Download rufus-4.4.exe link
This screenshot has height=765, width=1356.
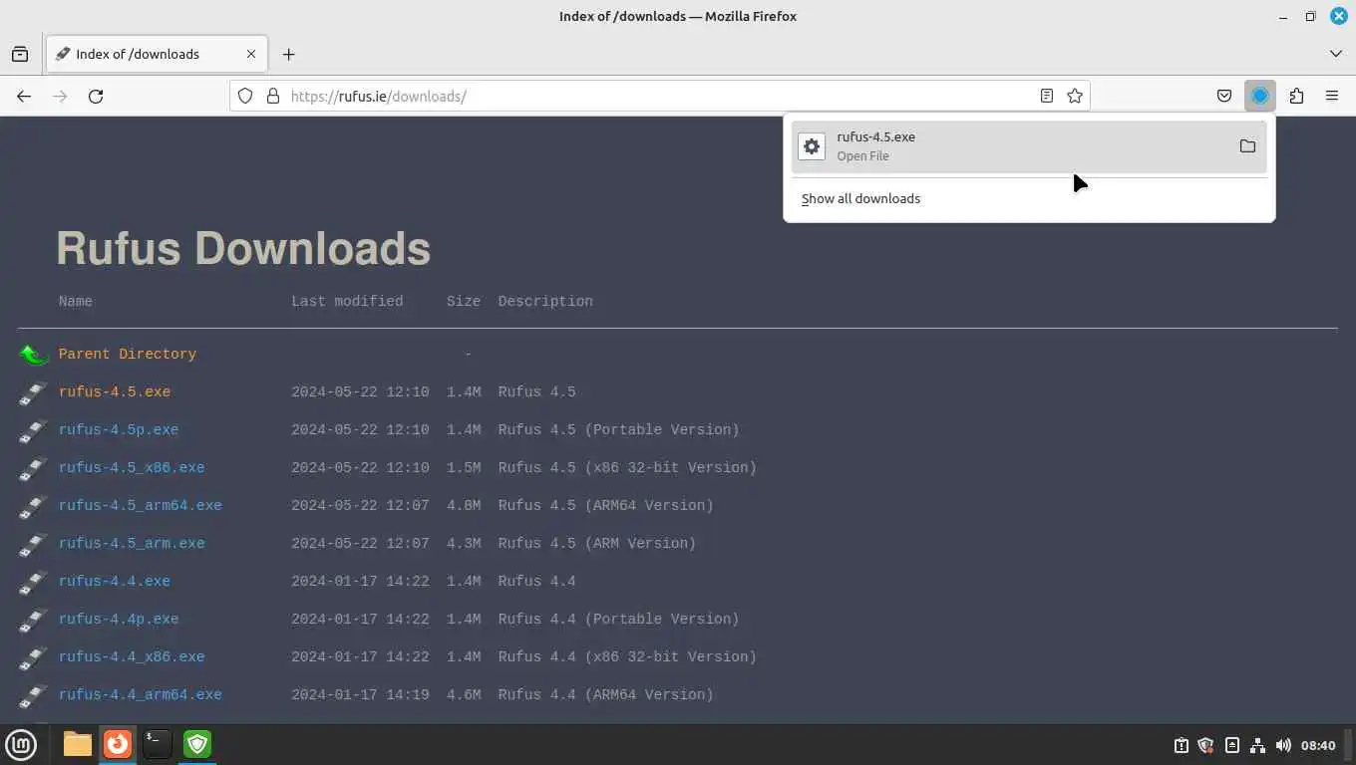coord(115,581)
